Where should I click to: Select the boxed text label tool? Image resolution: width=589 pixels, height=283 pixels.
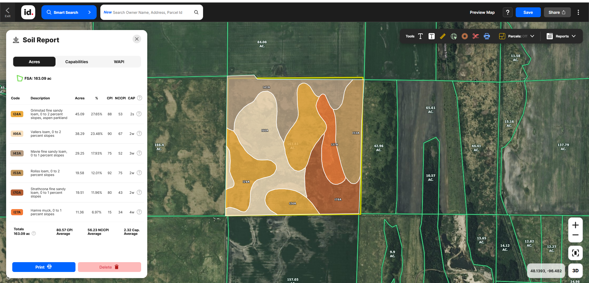(x=431, y=36)
